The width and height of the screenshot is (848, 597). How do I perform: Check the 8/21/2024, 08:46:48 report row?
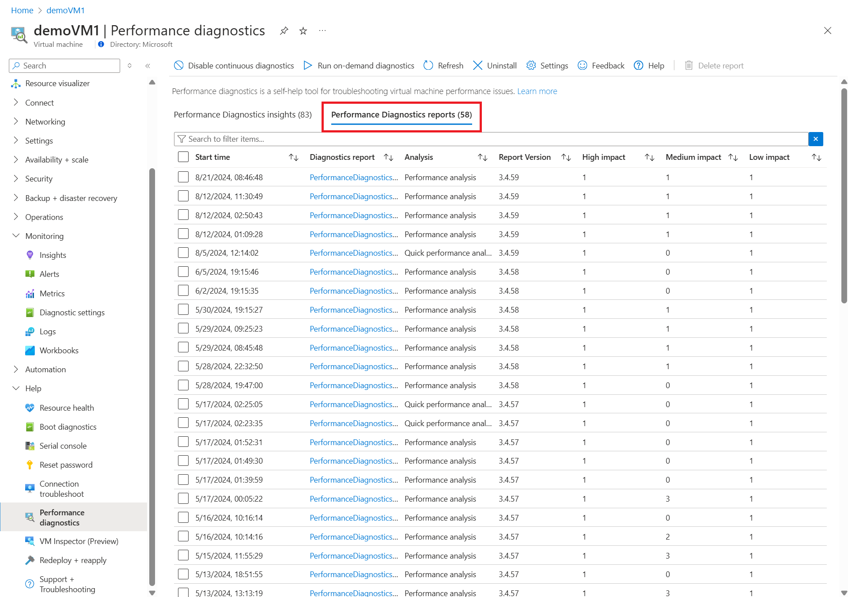coord(183,177)
